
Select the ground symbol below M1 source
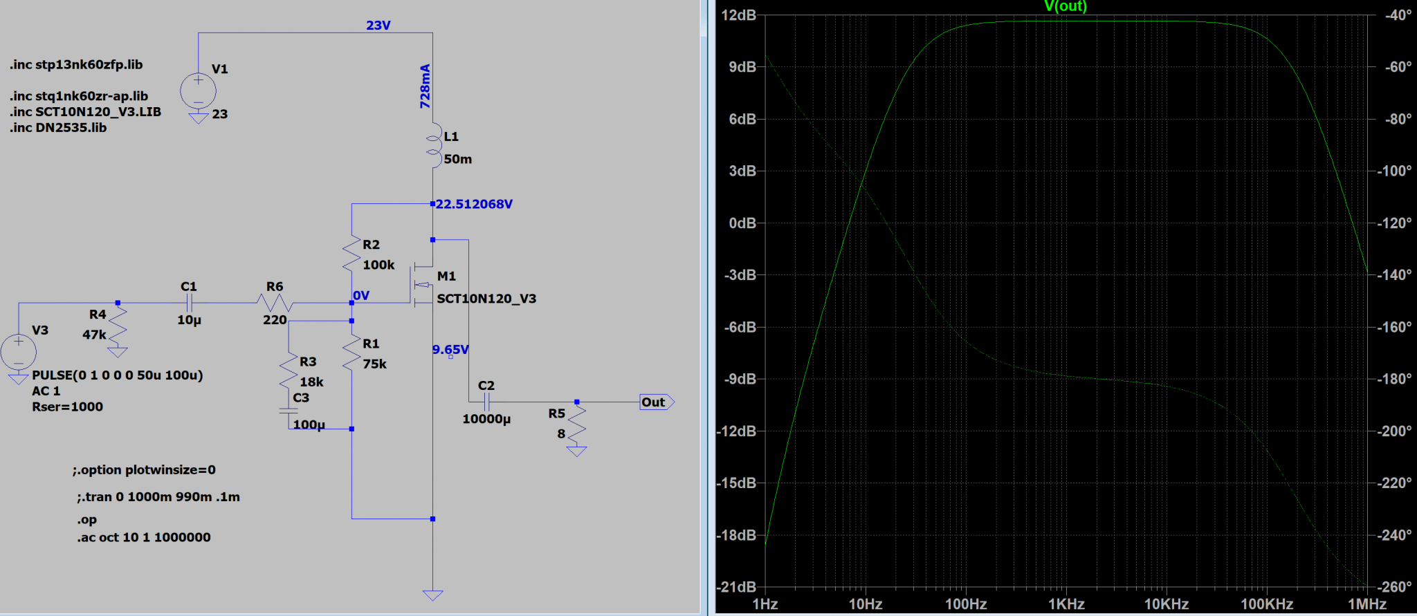point(433,595)
